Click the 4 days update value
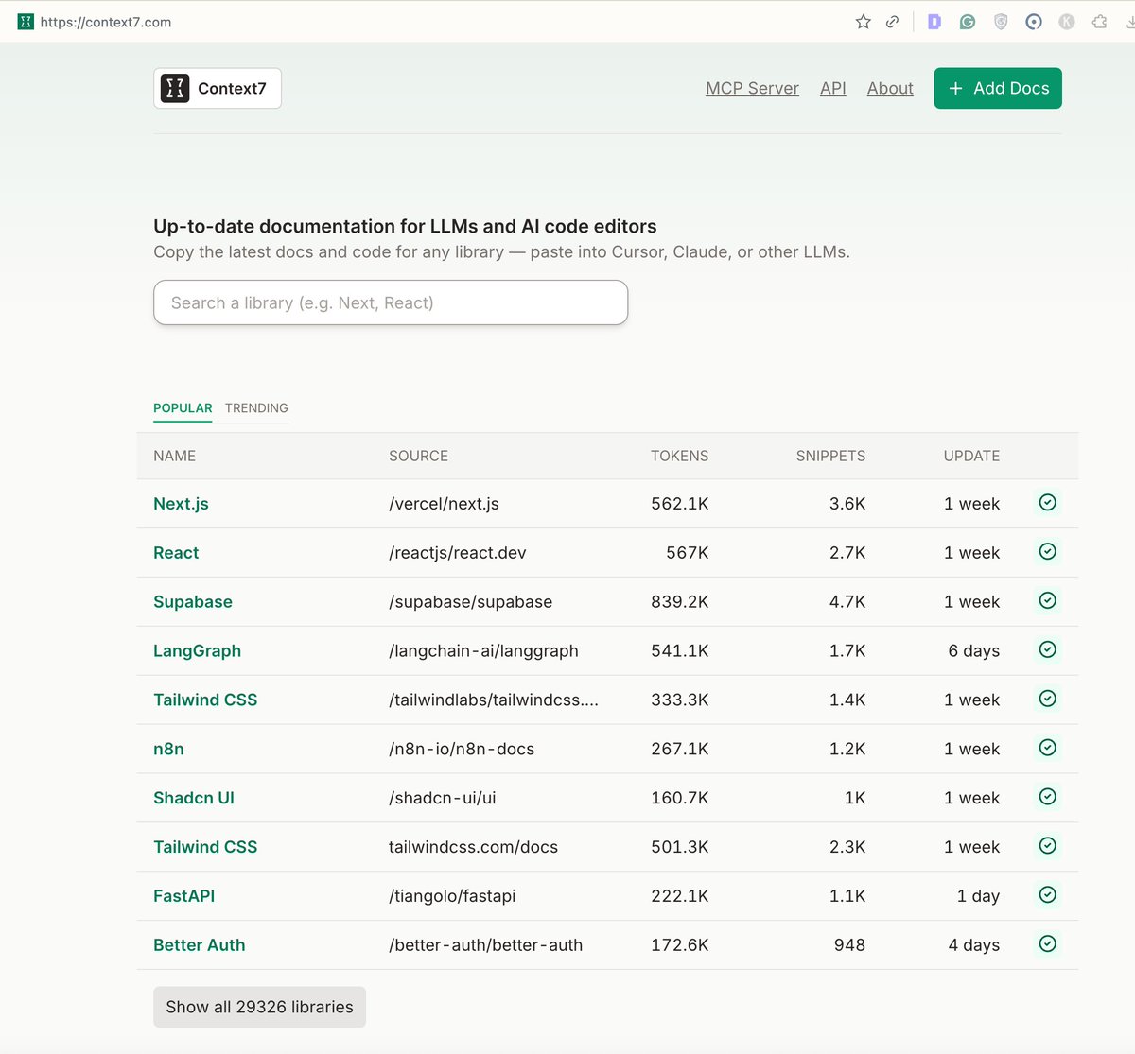1135x1054 pixels. [973, 945]
